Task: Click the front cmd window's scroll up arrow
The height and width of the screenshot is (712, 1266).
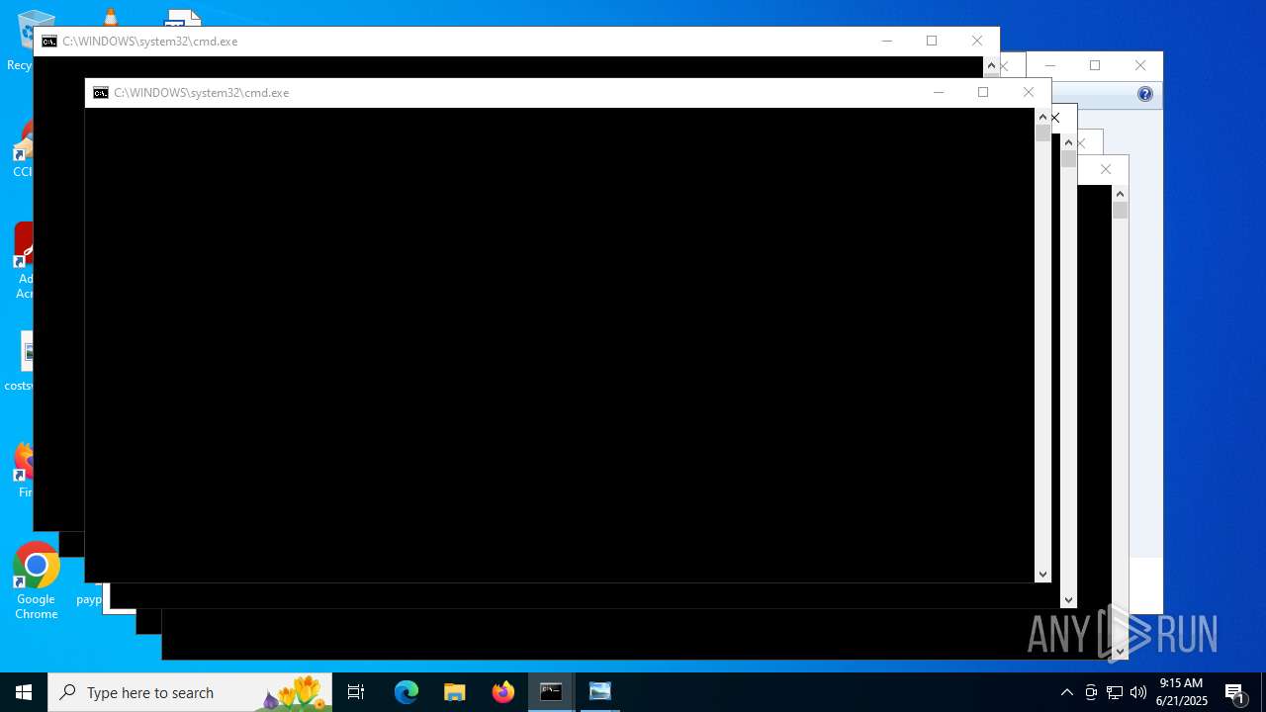Action: 1042,117
